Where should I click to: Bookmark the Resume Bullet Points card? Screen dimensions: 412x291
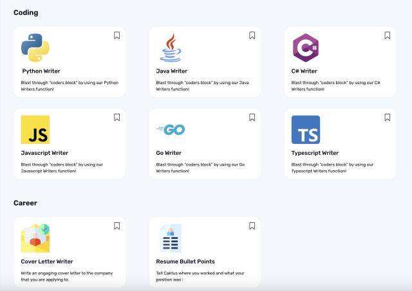pos(252,226)
